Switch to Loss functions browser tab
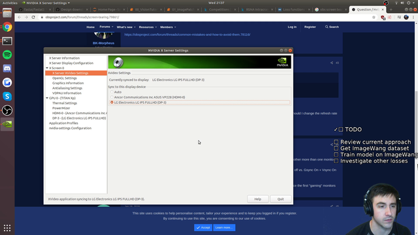This screenshot has height=235, width=418. 293,10
